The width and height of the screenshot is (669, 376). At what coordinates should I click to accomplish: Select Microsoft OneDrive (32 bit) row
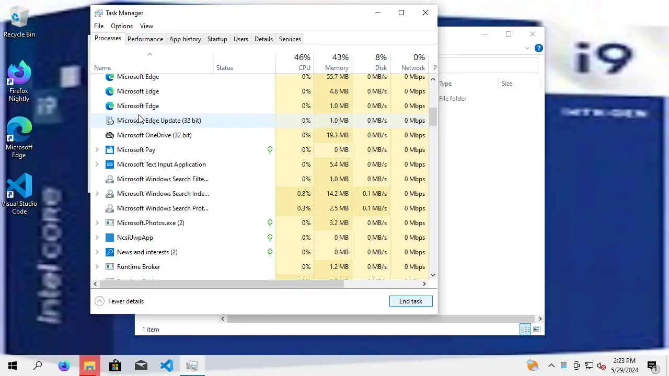[260, 135]
